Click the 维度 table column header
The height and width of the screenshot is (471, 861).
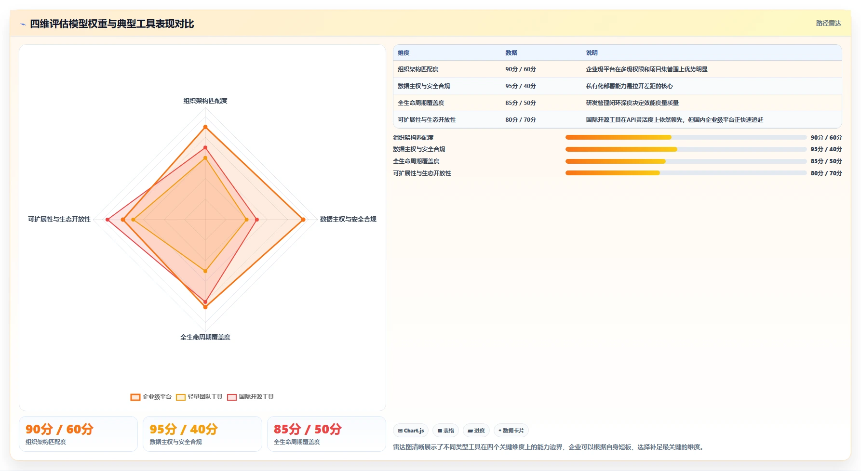pos(404,53)
